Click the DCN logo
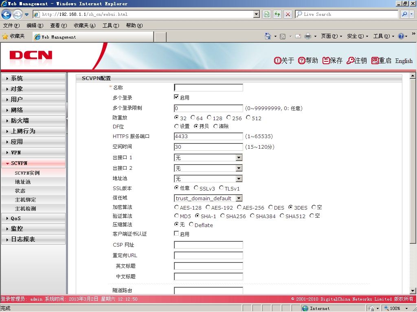The height and width of the screenshot is (312, 417). pyautogui.click(x=31, y=56)
